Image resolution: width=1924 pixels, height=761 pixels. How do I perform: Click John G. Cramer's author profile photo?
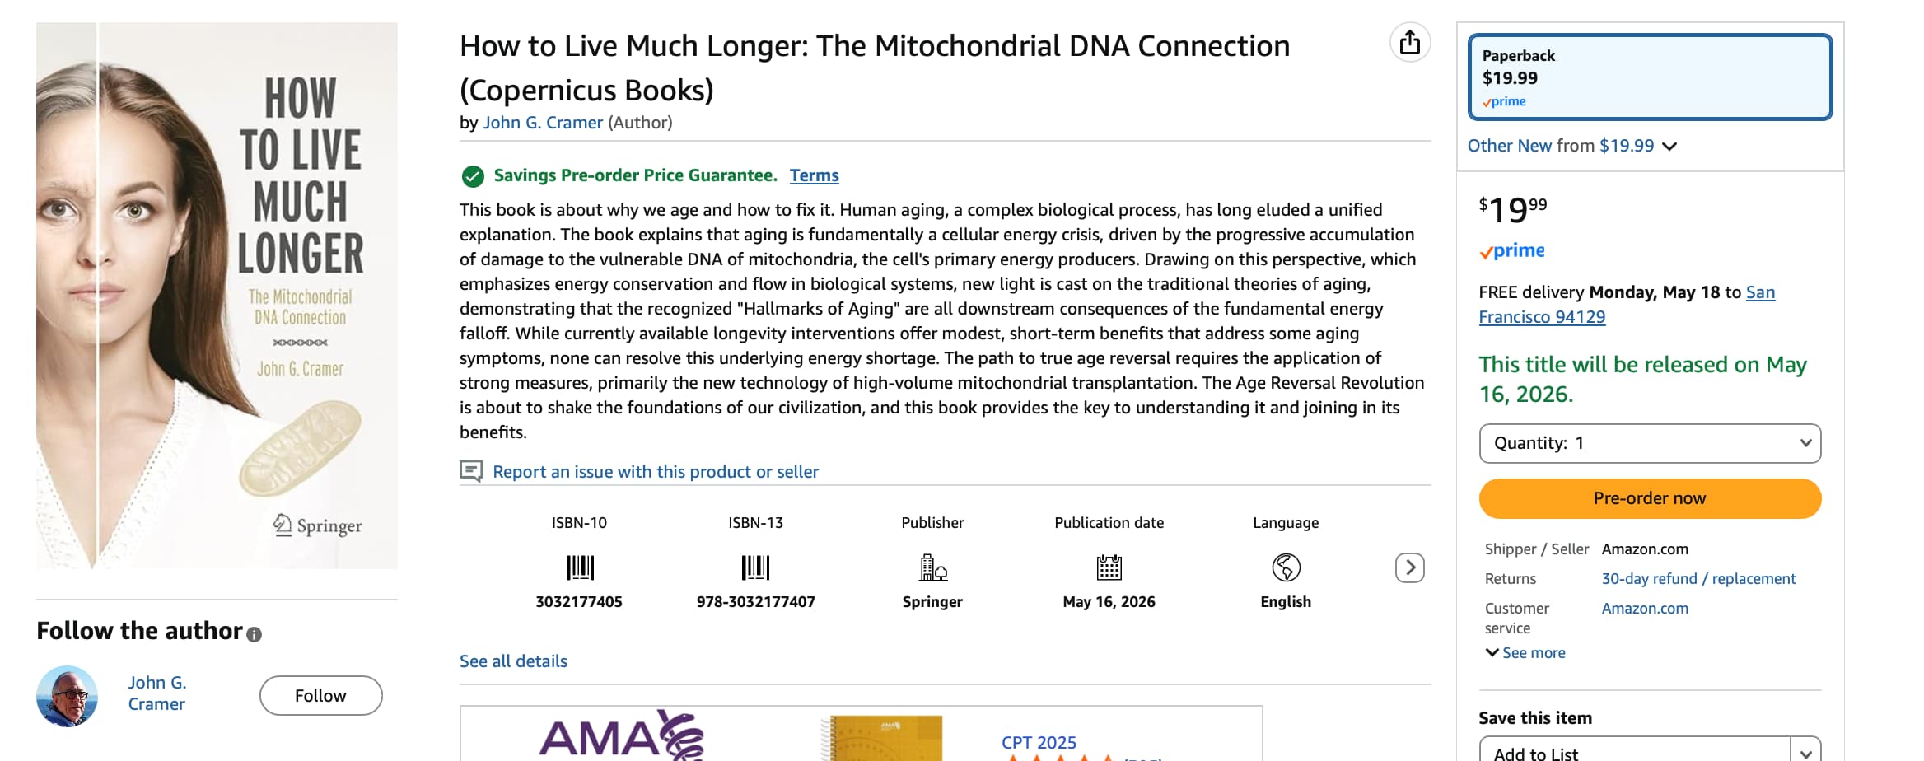coord(67,696)
